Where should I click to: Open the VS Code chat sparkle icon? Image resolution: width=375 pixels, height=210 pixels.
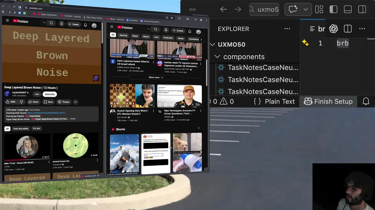coord(293,9)
